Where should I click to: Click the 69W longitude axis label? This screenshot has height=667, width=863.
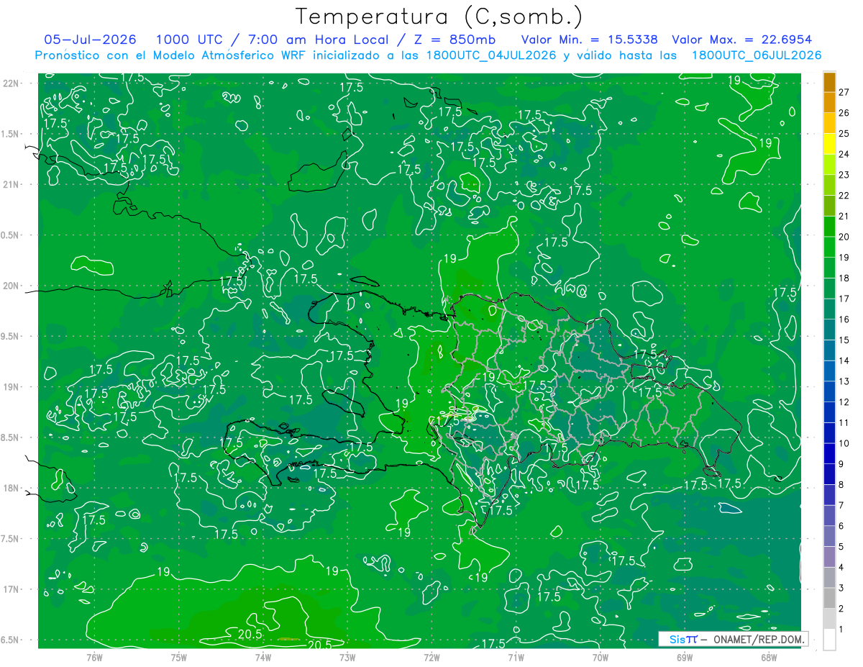coord(685,658)
